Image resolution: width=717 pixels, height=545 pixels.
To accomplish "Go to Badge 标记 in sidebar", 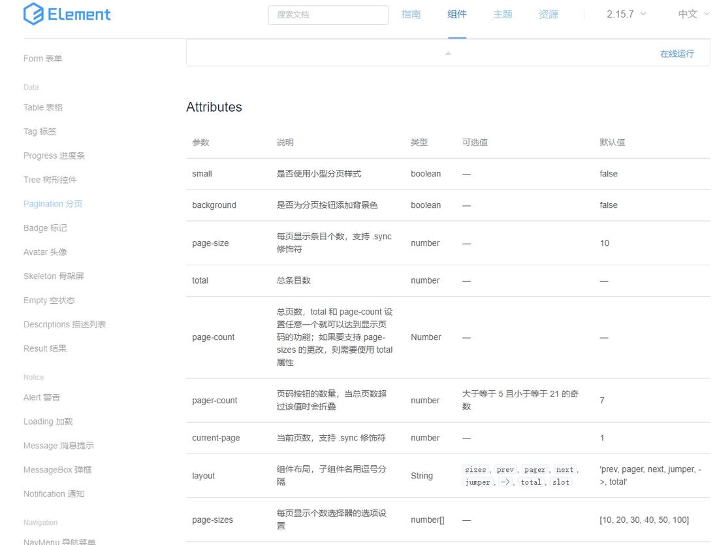I will 45,228.
